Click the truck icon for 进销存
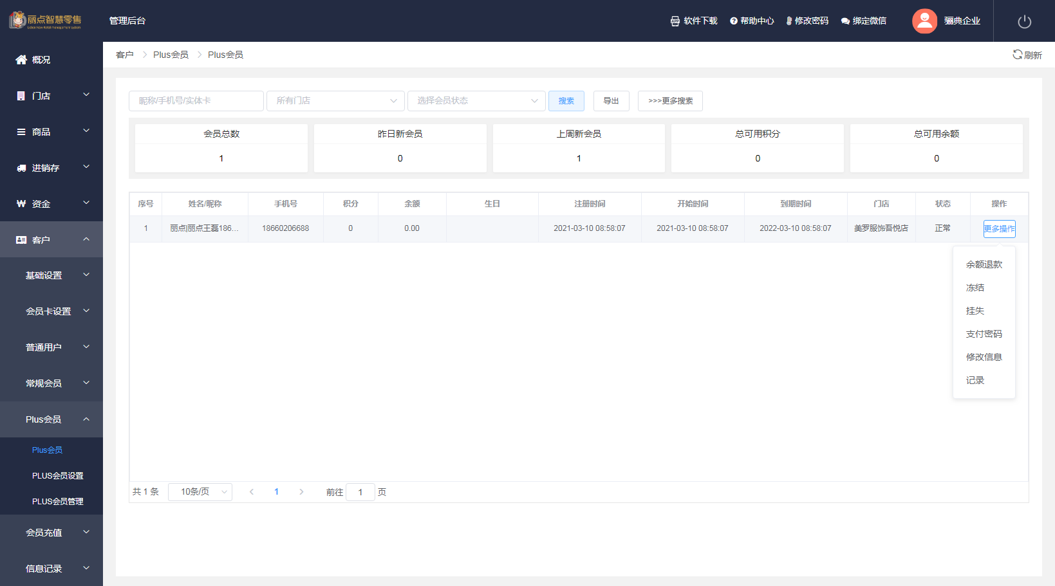The image size is (1055, 586). click(21, 168)
